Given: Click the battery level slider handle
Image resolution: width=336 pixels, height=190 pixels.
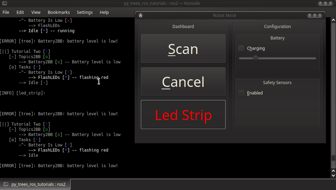Looking at the screenshot, I should [x=255, y=58].
